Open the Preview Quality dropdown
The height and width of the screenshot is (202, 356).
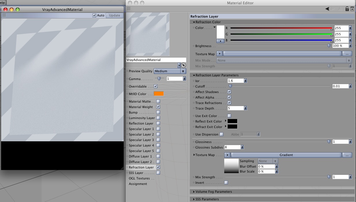point(170,71)
